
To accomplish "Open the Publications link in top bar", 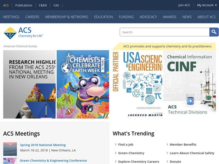I will pyautogui.click(x=24, y=5).
